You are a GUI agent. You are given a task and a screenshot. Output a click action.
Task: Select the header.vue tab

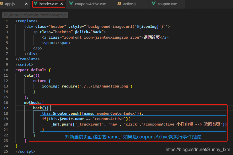49,4
